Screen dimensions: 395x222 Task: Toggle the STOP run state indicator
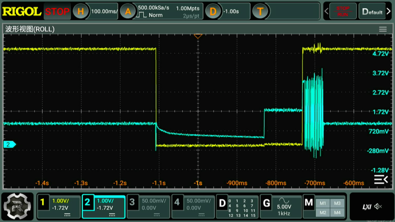[57, 12]
